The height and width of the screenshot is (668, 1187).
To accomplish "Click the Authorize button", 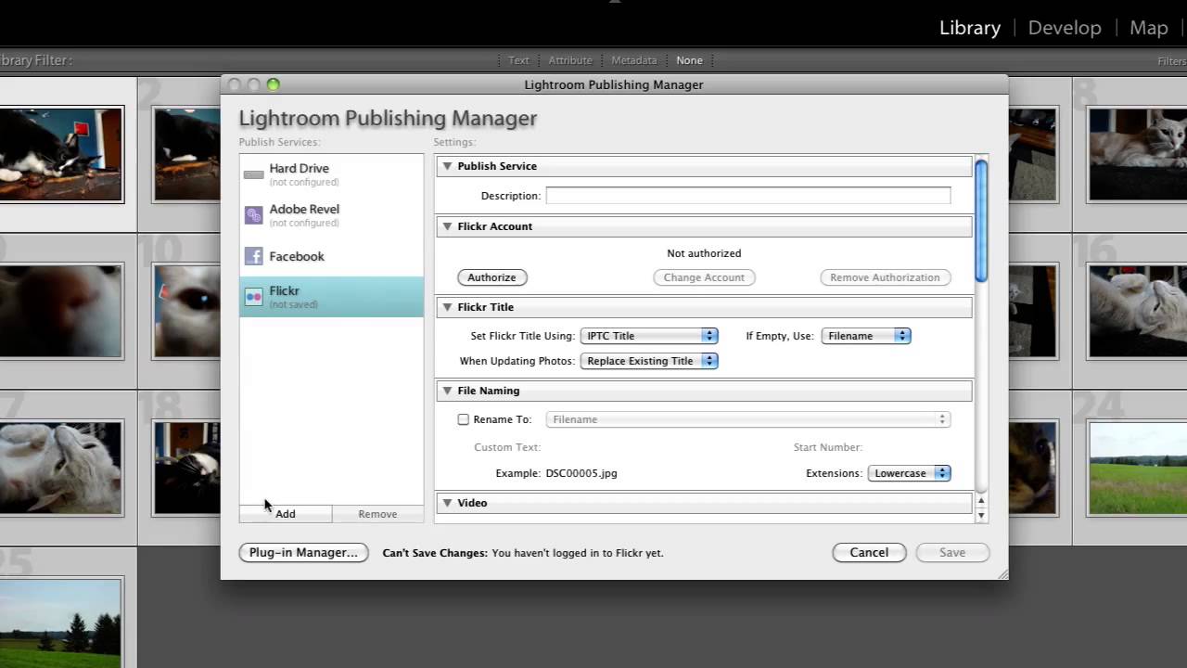I will click(491, 277).
